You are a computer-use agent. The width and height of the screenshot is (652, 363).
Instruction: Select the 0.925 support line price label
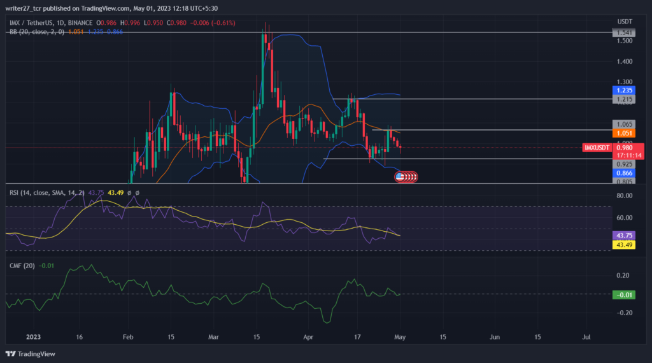click(x=624, y=164)
